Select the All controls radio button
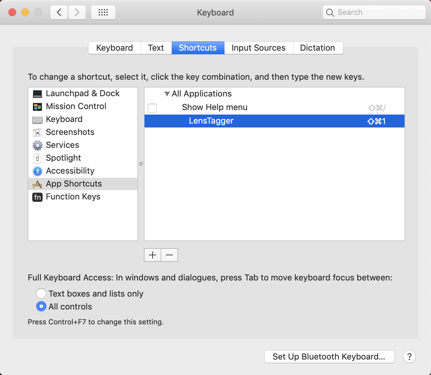431x375 pixels. click(x=41, y=306)
